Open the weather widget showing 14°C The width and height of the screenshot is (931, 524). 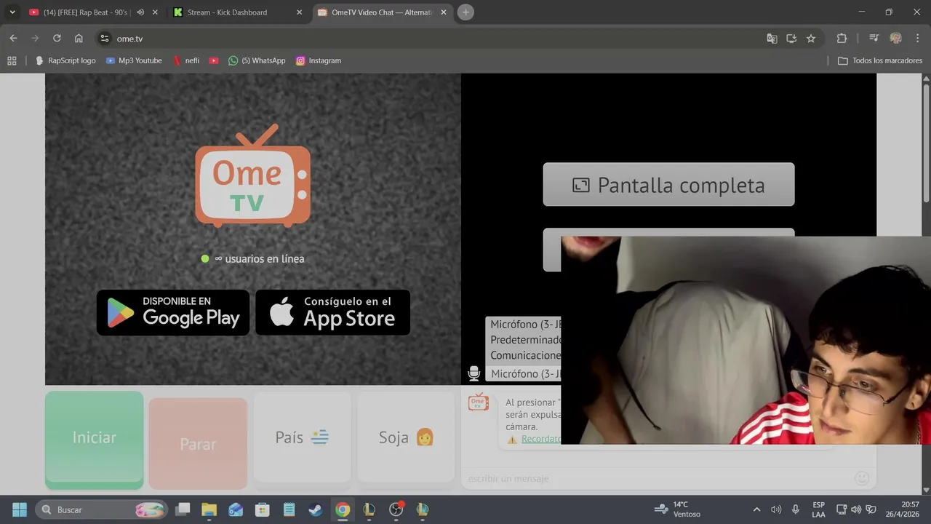677,509
